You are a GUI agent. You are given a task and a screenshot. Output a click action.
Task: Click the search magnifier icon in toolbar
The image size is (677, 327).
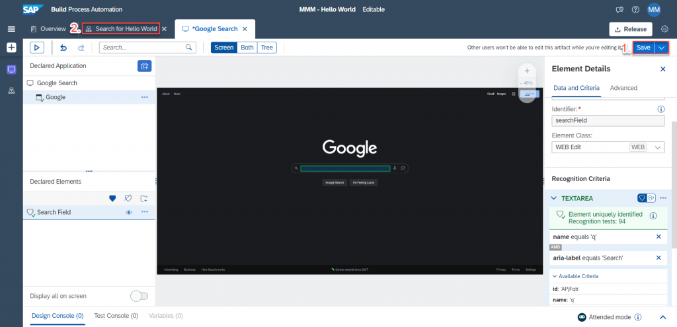[188, 48]
